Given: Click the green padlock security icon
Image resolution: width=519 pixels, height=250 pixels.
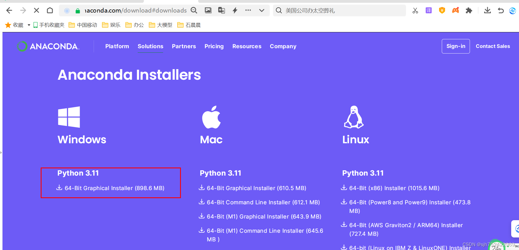Looking at the screenshot, I should point(78,11).
